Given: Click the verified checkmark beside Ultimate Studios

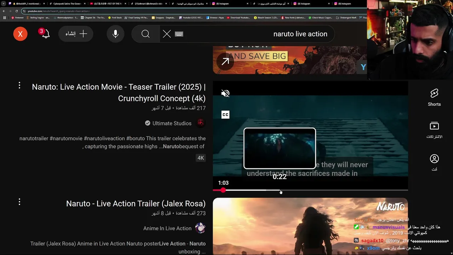Looking at the screenshot, I should (148, 123).
